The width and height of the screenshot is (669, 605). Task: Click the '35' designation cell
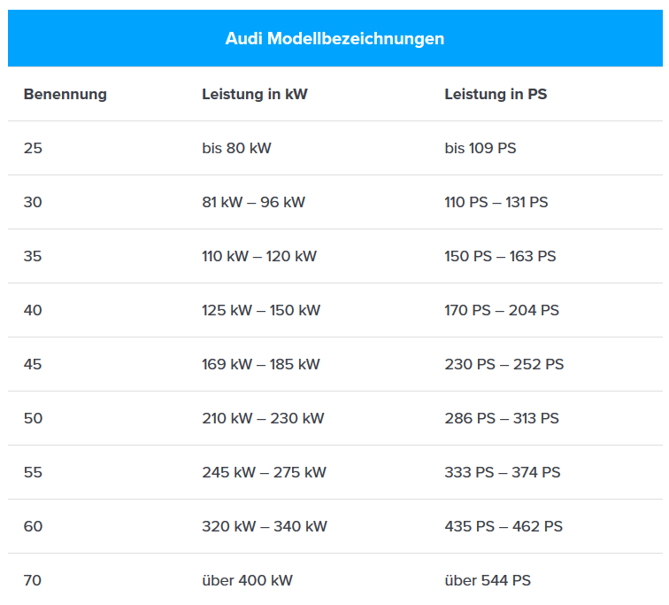[x=33, y=256]
